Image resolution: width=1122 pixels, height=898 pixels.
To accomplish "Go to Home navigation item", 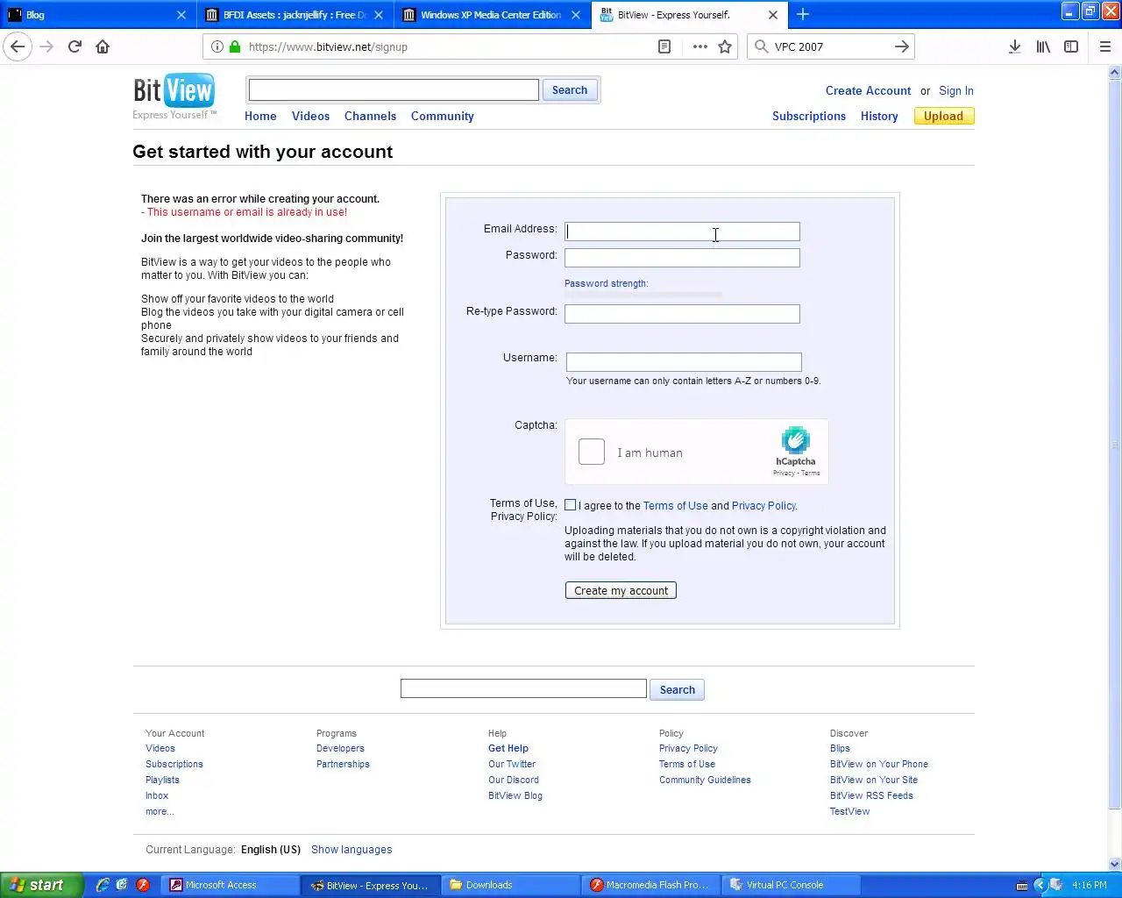I will (x=260, y=116).
